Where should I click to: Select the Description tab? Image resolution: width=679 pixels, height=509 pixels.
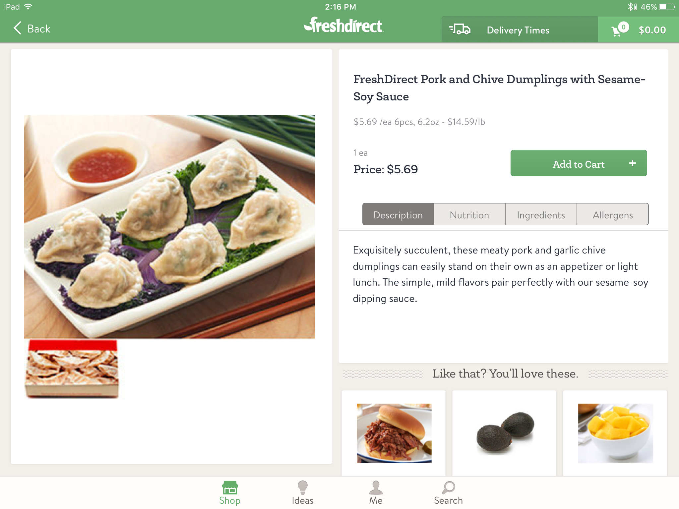[x=398, y=215]
